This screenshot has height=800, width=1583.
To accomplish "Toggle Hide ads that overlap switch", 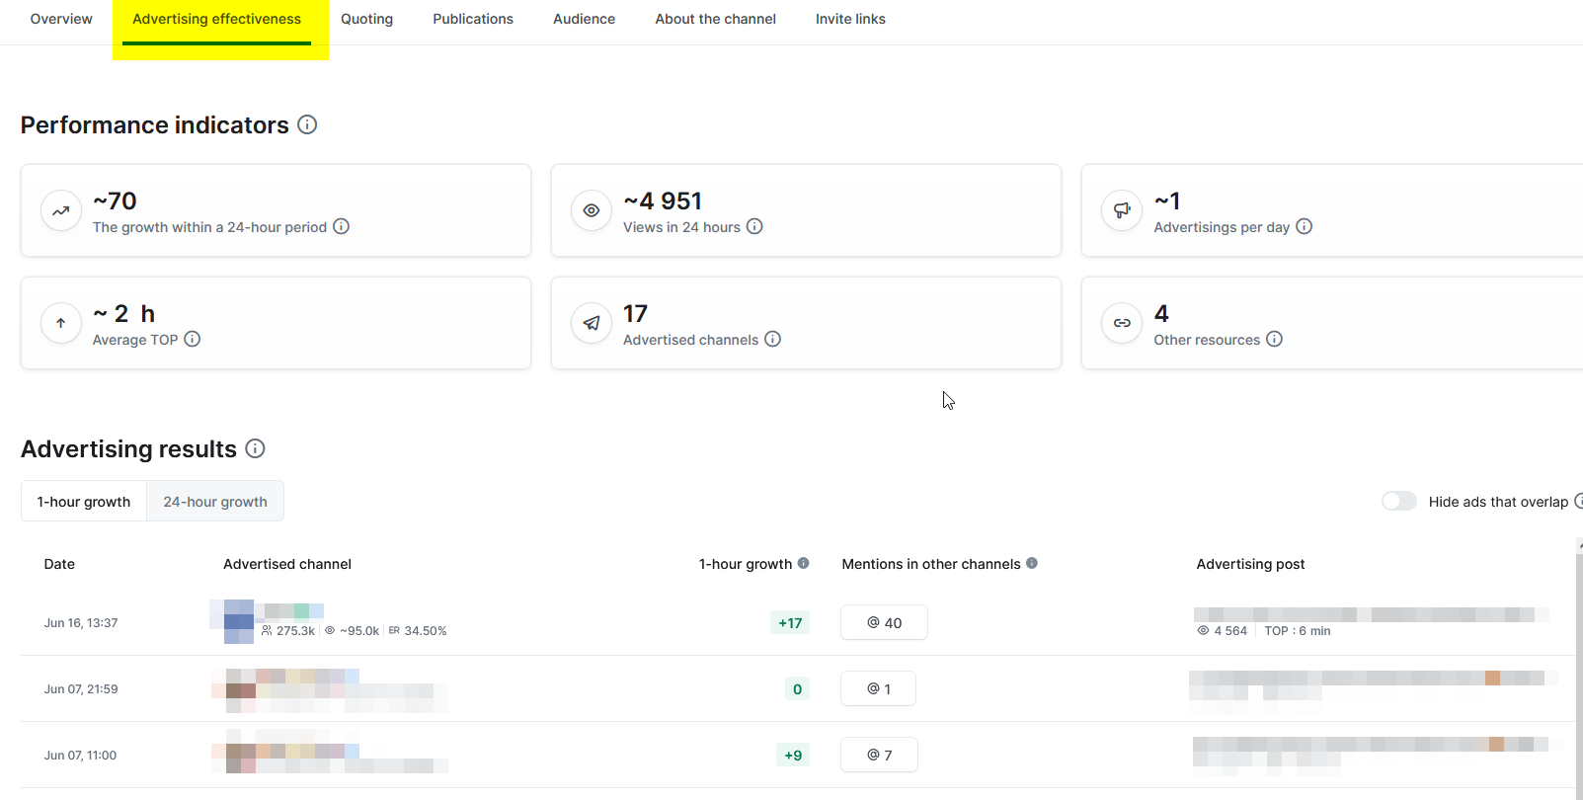I will tap(1398, 501).
